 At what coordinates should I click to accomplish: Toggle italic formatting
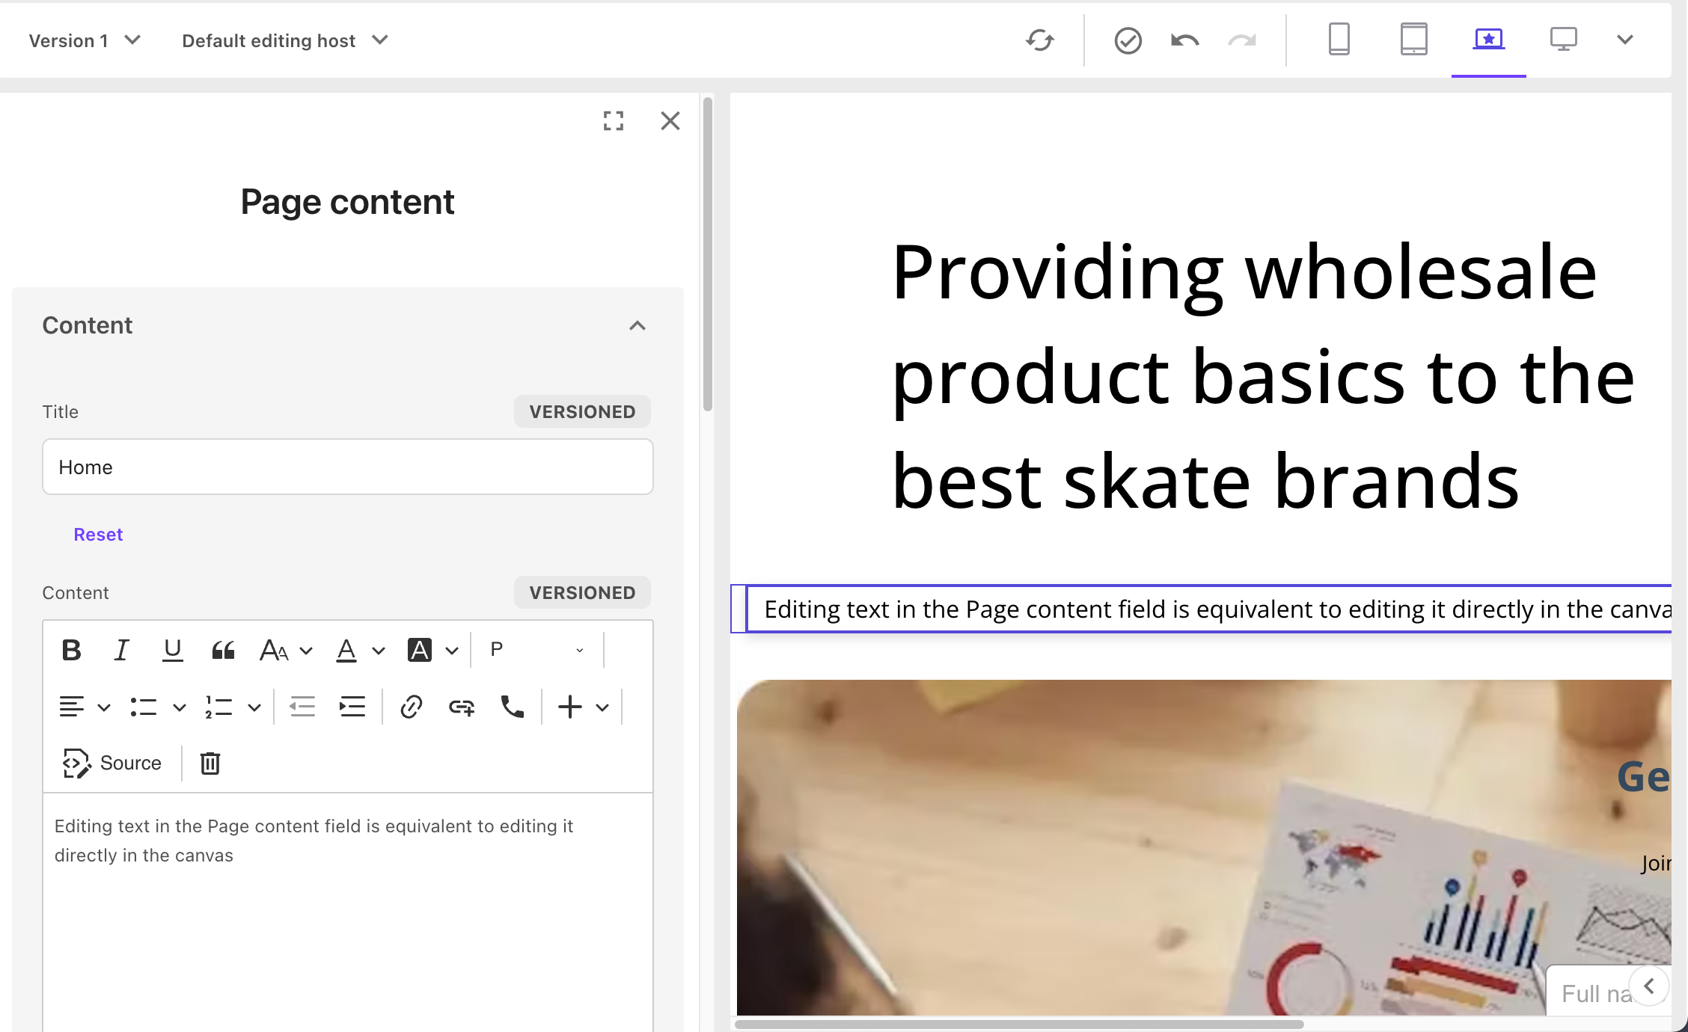(x=121, y=650)
